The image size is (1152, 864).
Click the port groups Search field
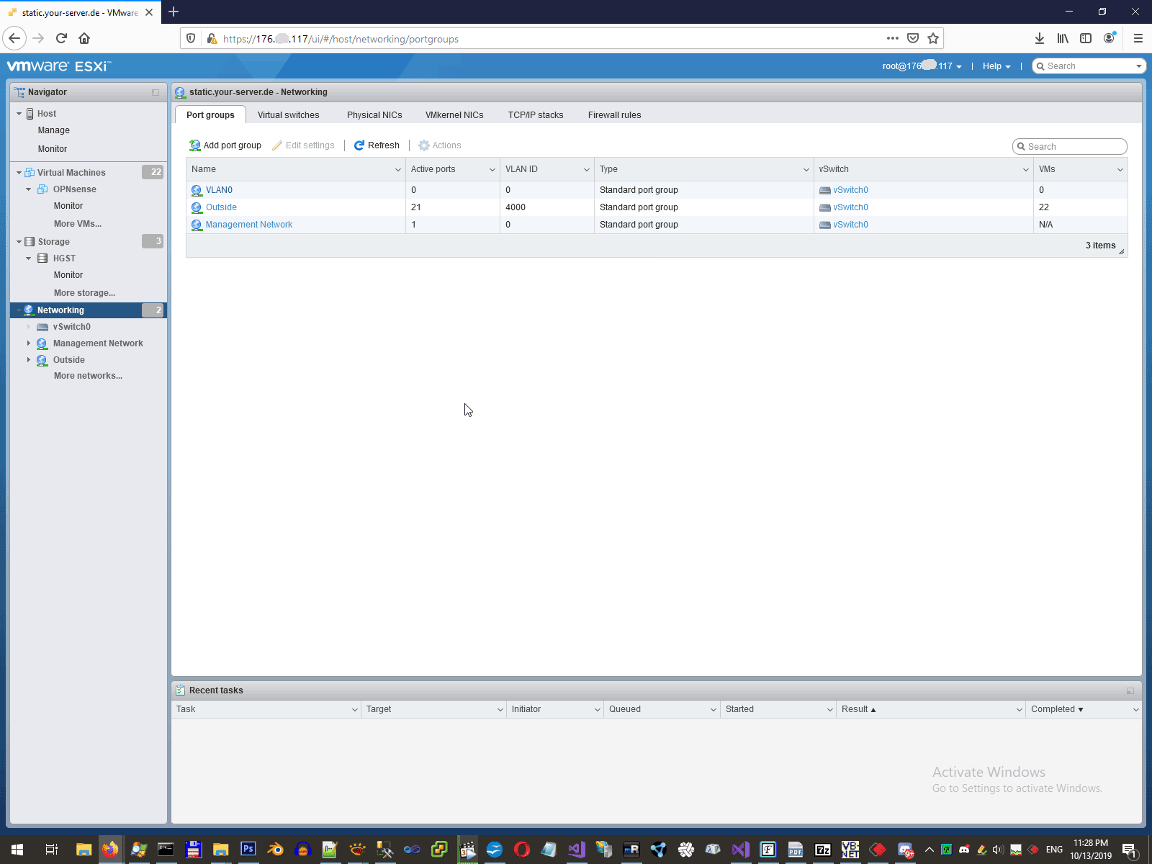click(x=1070, y=147)
